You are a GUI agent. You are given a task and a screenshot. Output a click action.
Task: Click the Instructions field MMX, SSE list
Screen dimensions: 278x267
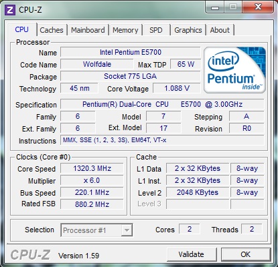pyautogui.click(x=162, y=140)
